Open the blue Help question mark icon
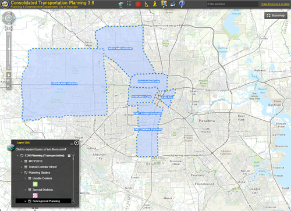The width and height of the screenshot is (291, 211). coord(182,3)
